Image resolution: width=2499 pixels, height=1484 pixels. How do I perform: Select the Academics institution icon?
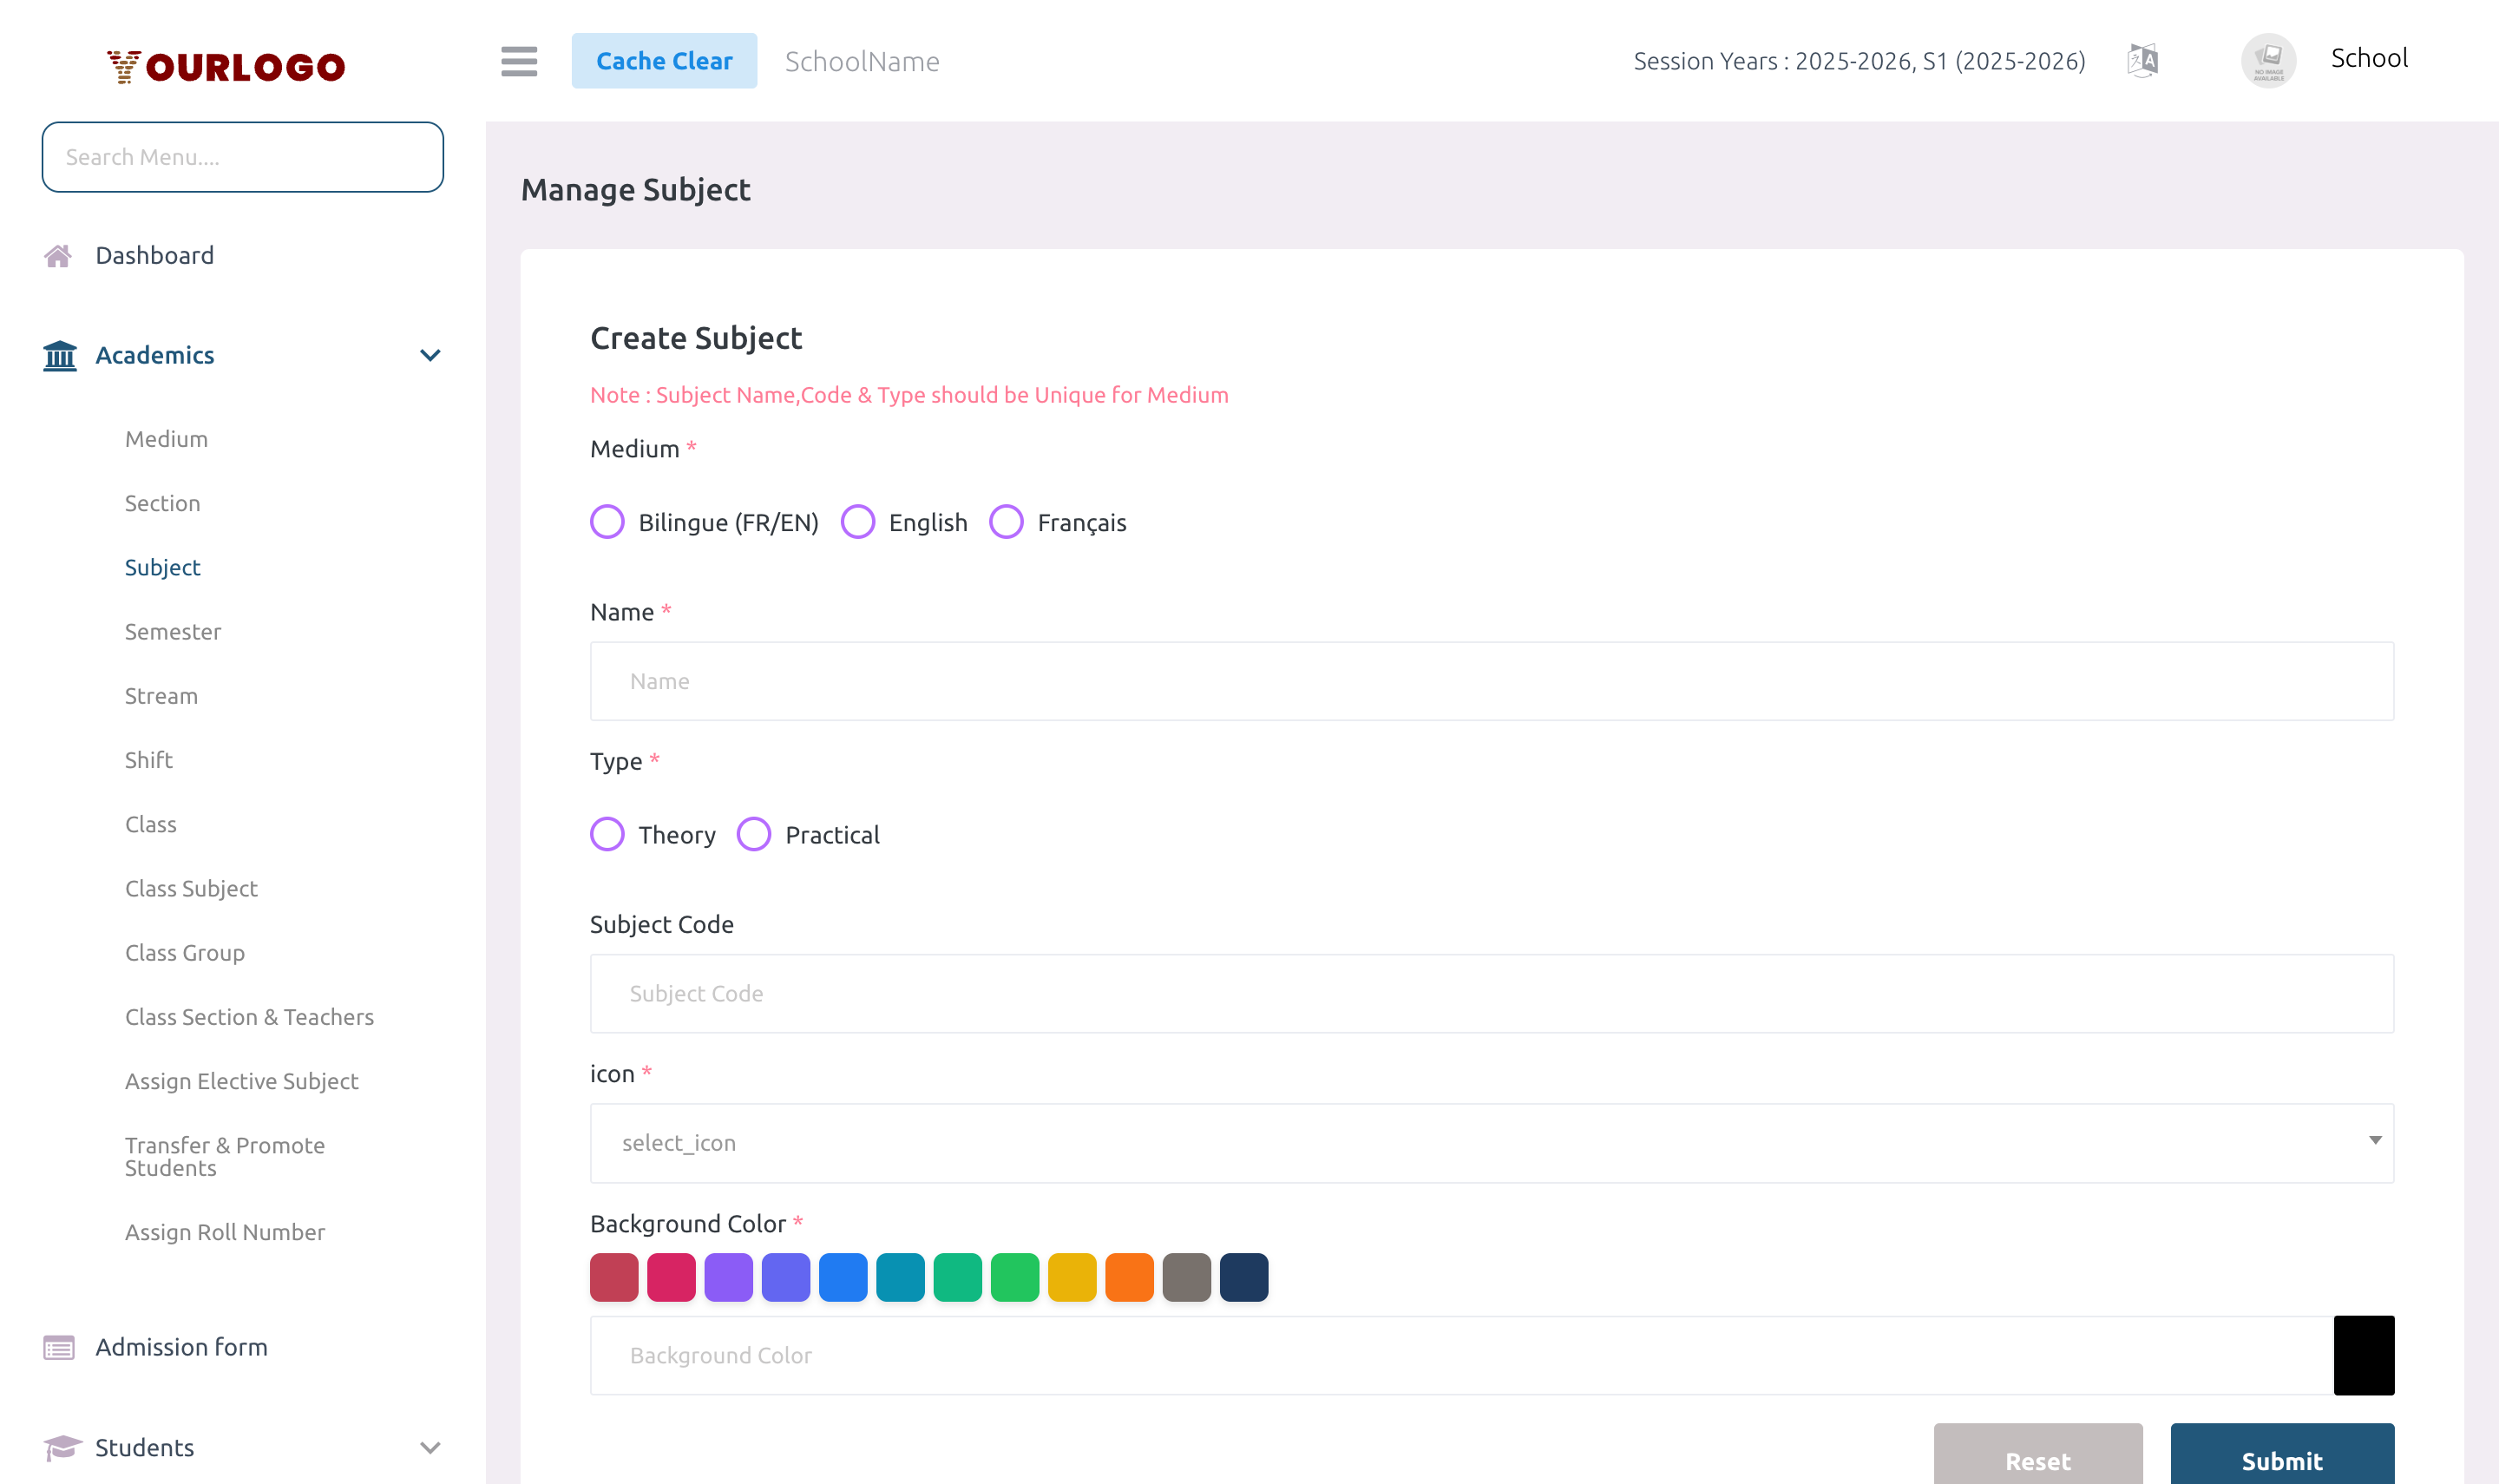[59, 355]
